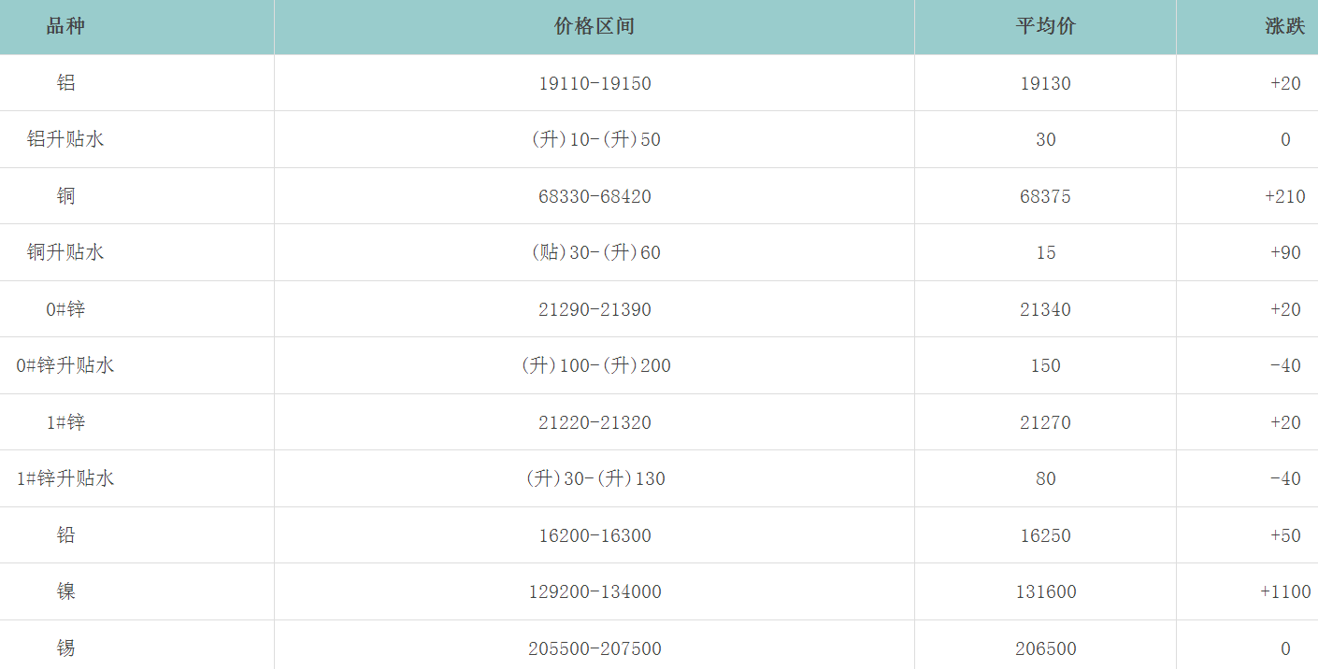
Task: Select the 0#锌 variety cell
Action: pyautogui.click(x=65, y=309)
